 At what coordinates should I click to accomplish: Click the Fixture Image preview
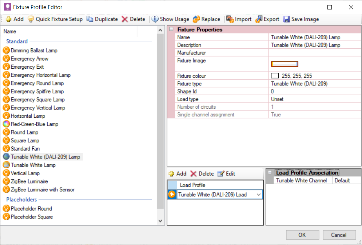(285, 64)
